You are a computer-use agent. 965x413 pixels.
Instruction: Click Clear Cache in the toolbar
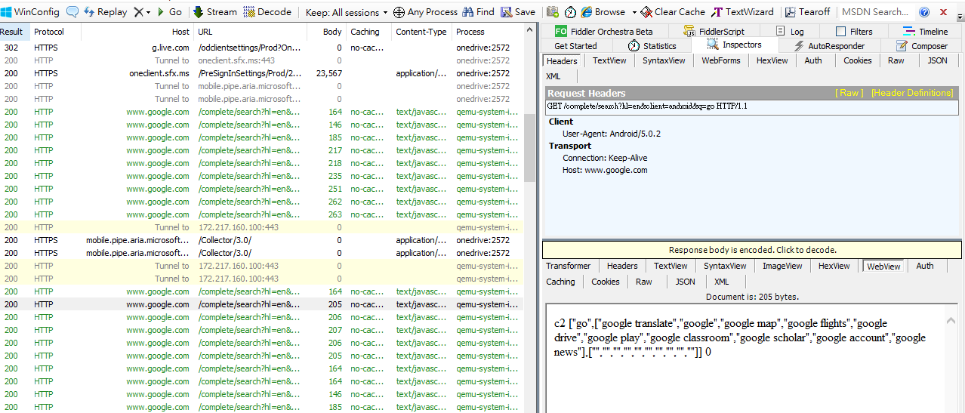click(673, 12)
